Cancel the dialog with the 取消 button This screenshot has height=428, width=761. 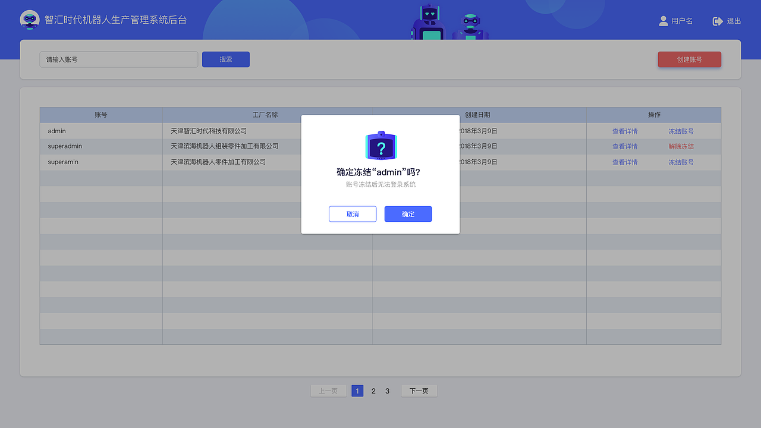353,214
